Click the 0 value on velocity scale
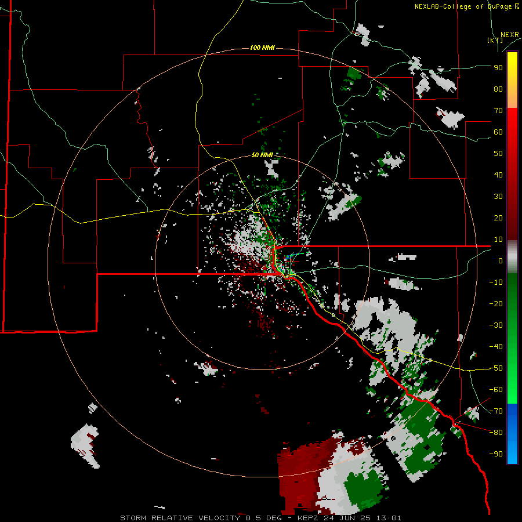Viewport: 522px width, 522px height. coord(501,260)
